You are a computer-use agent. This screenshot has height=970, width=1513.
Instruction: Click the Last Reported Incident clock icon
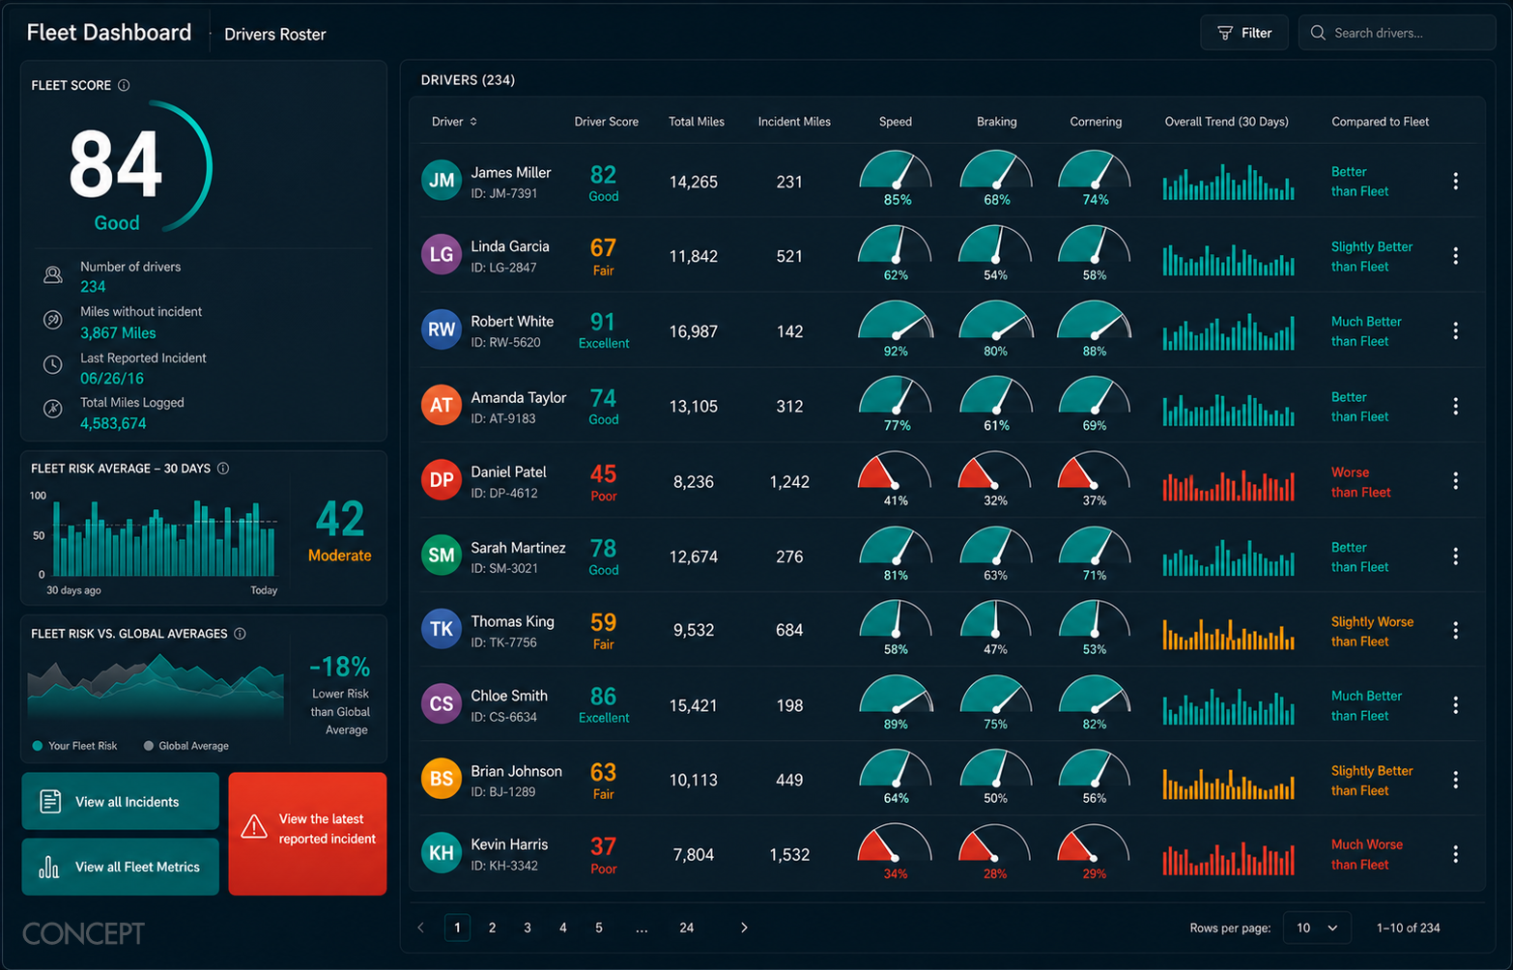53,365
